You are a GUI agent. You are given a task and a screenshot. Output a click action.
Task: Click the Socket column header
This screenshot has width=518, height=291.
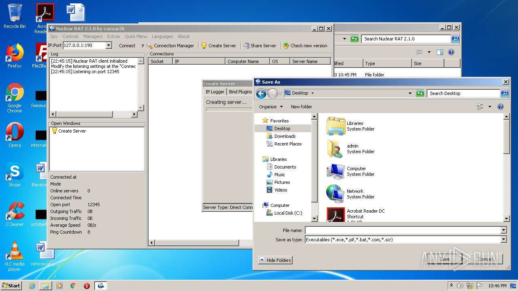tap(160, 61)
